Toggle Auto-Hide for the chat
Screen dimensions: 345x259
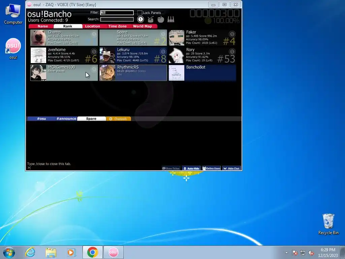click(191, 168)
